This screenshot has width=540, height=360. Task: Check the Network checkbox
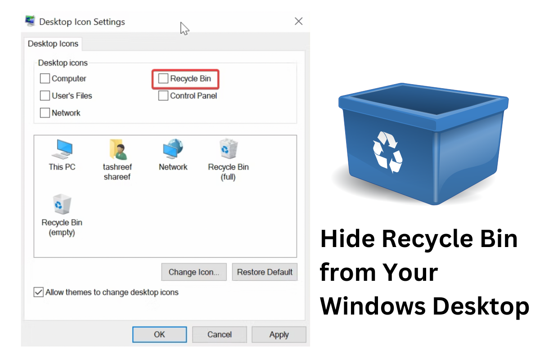point(45,113)
